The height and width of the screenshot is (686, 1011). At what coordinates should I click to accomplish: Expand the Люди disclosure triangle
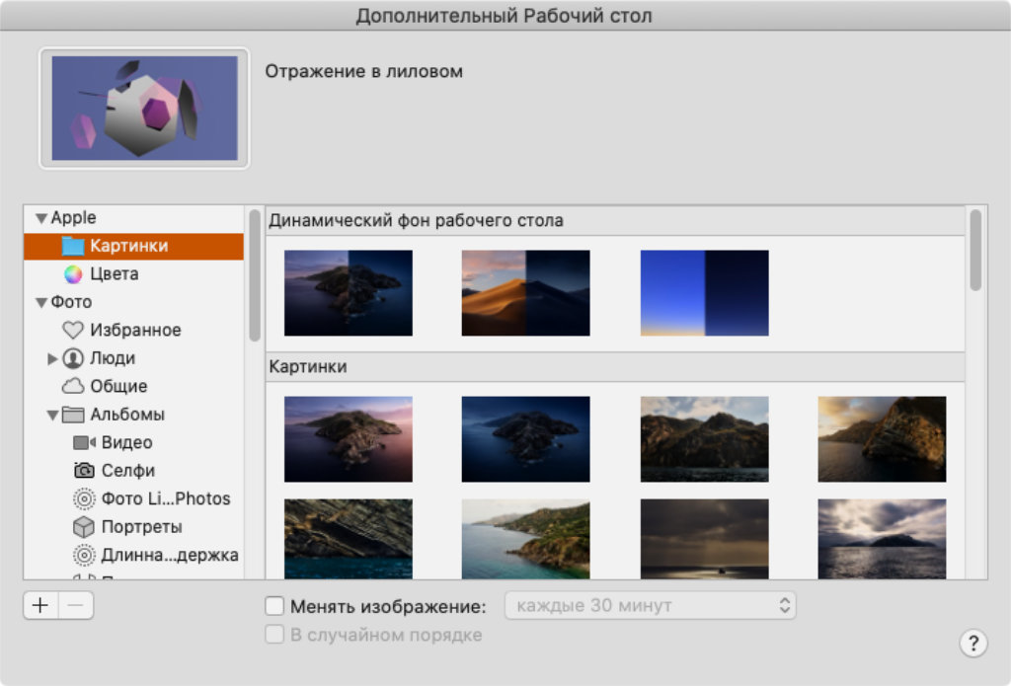52,359
